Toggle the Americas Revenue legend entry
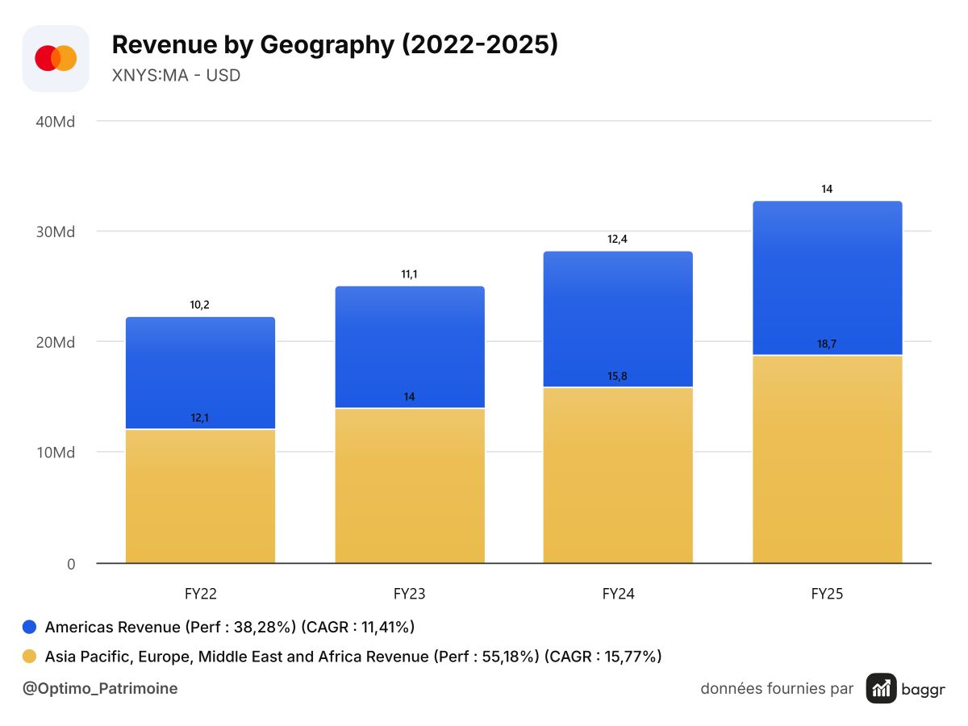This screenshot has height=726, width=968. point(219,627)
